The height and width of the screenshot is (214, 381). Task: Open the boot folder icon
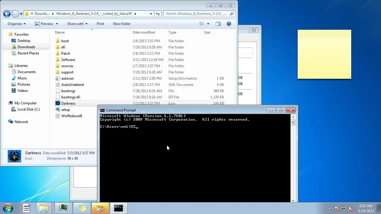point(58,41)
